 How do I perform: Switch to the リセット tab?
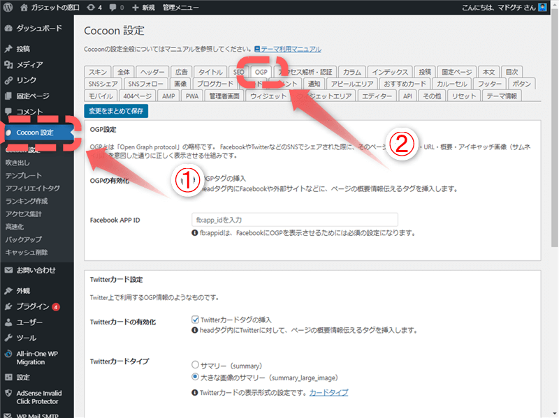(x=463, y=96)
